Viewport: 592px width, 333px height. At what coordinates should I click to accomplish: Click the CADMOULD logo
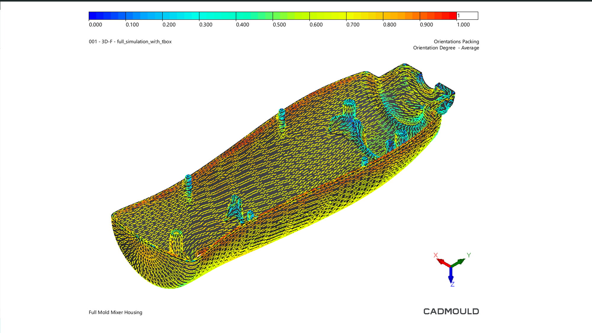pyautogui.click(x=451, y=311)
